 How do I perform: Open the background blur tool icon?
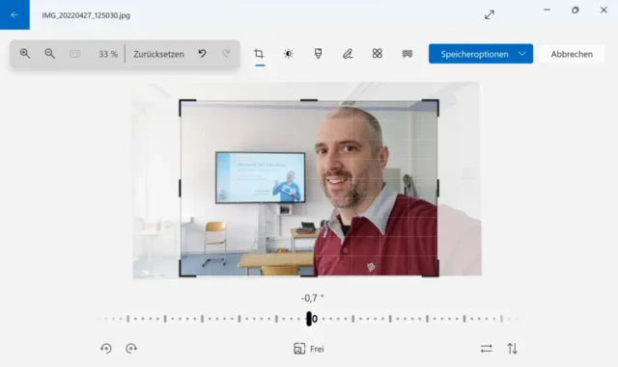[x=407, y=54]
